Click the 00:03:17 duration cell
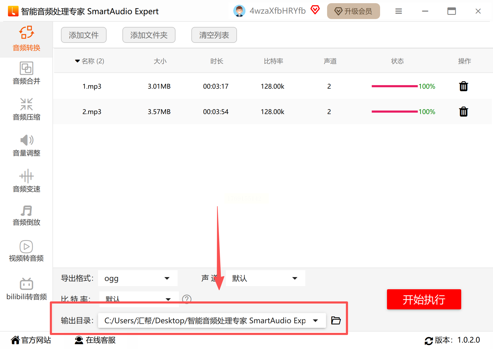 pos(216,86)
